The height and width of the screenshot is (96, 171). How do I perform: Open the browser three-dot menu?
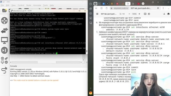[163, 8]
